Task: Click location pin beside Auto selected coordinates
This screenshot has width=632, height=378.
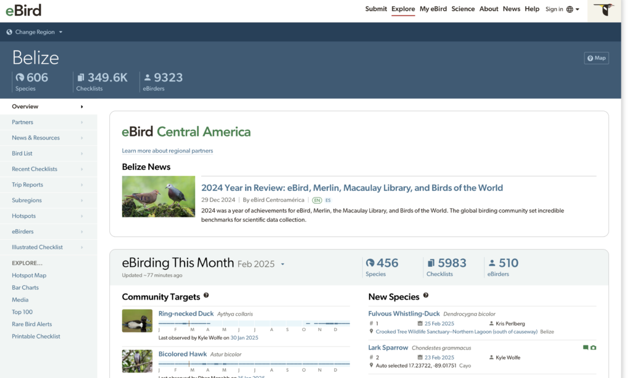Action: click(x=371, y=366)
